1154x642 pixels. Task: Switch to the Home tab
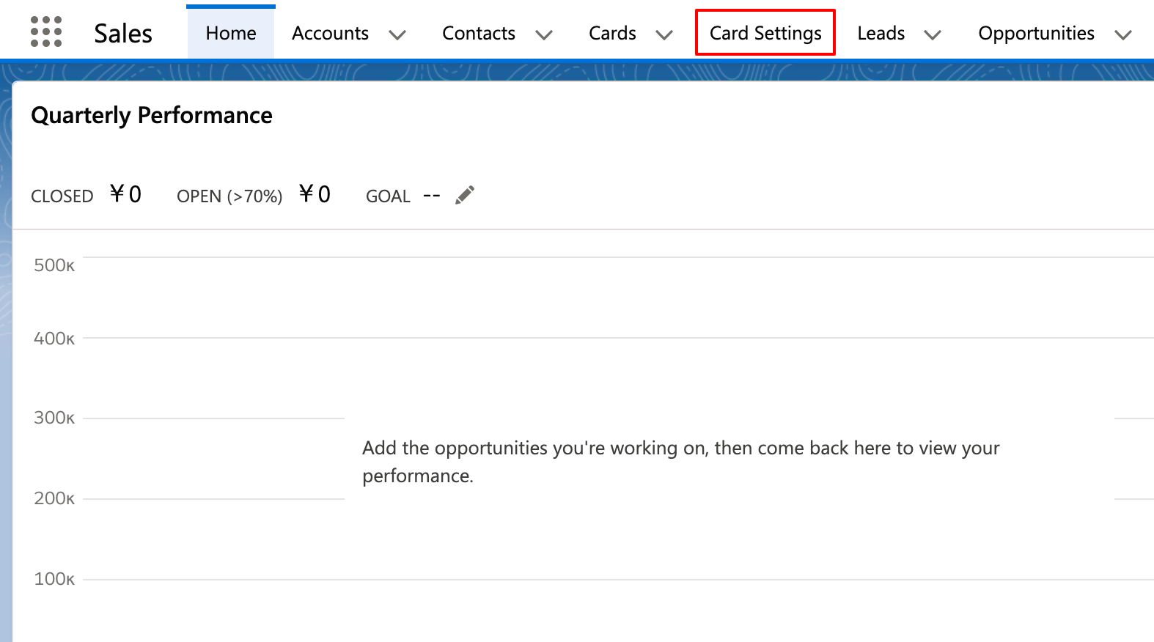point(231,33)
